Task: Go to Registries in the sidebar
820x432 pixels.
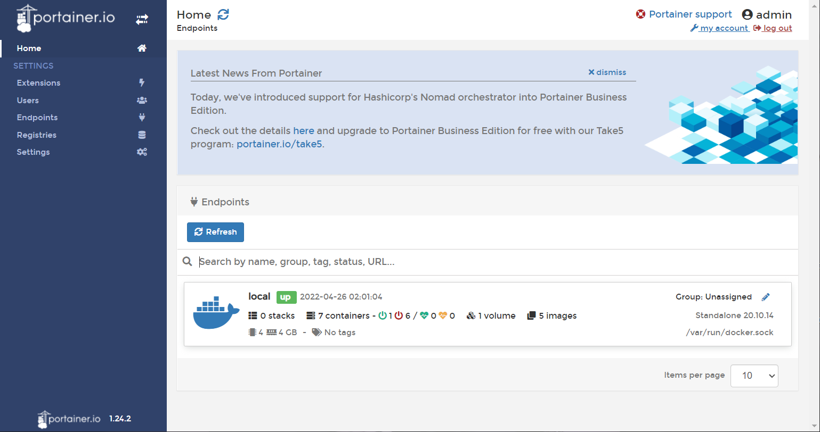Action: click(36, 135)
